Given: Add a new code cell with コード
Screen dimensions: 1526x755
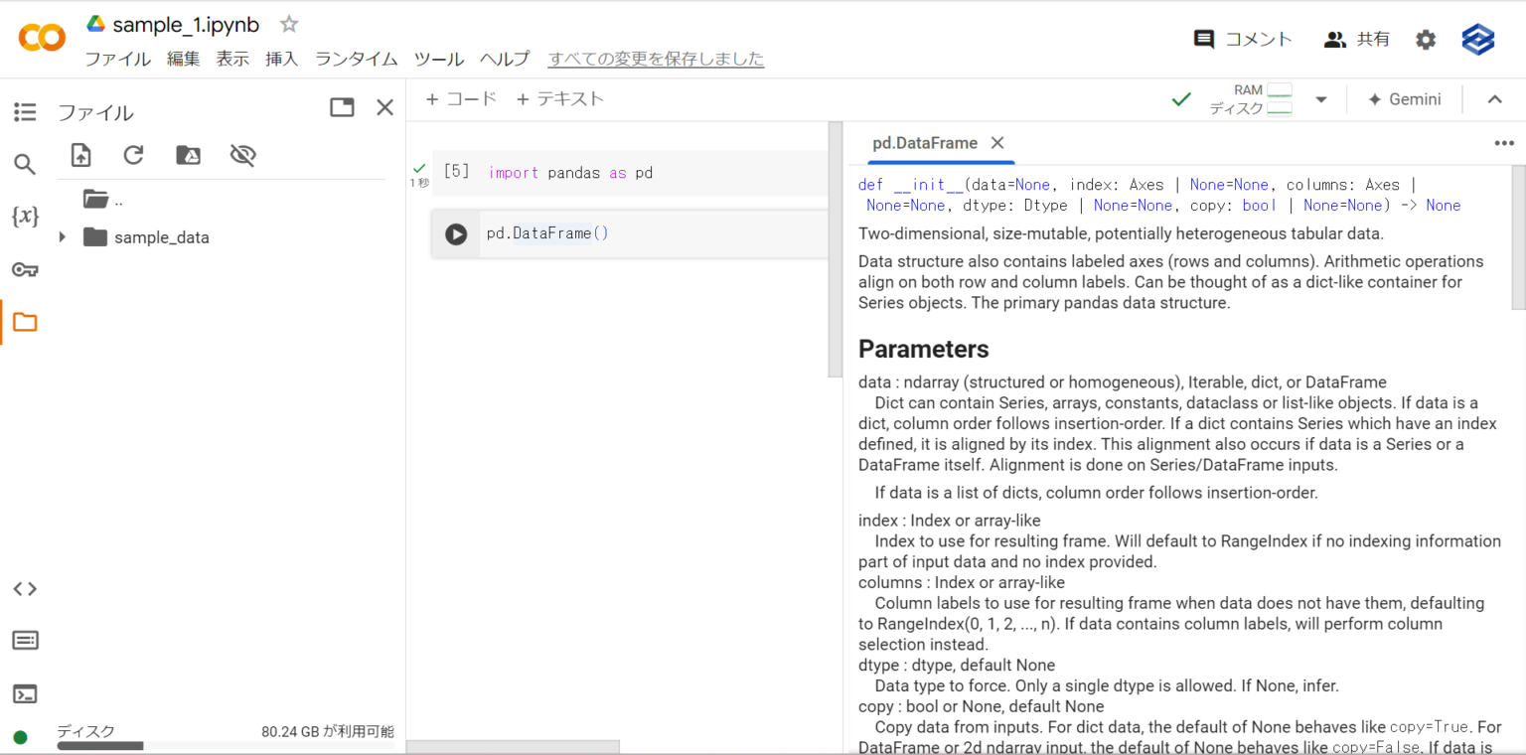Looking at the screenshot, I should 461,99.
